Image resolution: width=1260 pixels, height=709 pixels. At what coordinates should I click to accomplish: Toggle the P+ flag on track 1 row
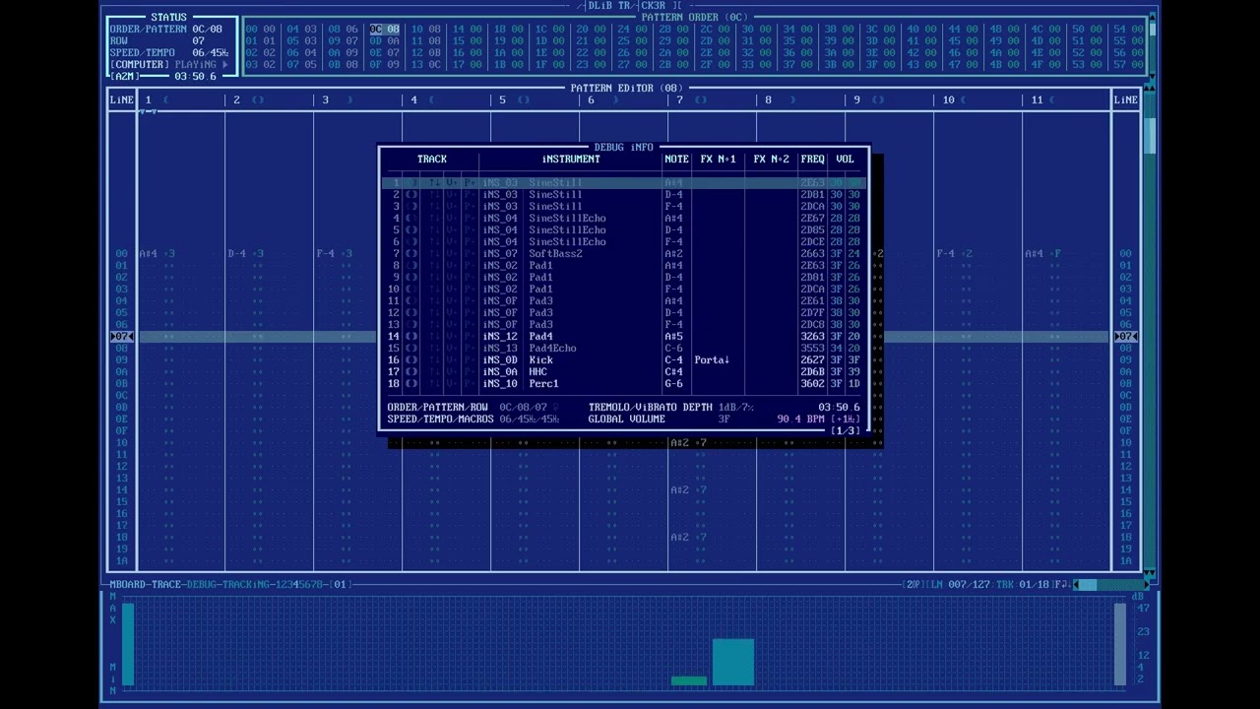coord(470,183)
